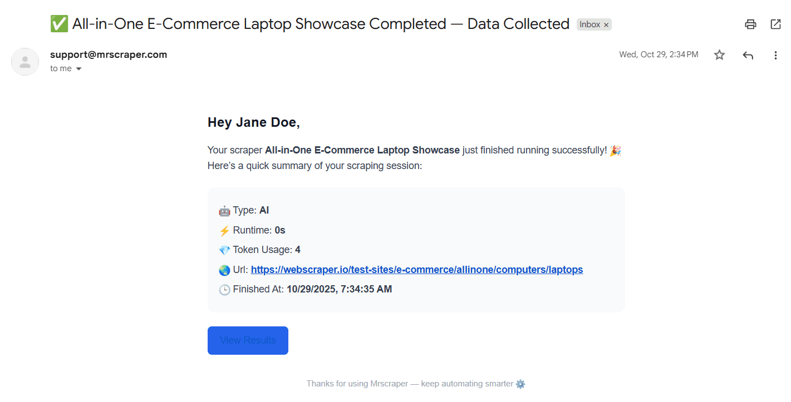This screenshot has height=402, width=791.
Task: Click the globe icon beside Url
Action: pos(224,270)
